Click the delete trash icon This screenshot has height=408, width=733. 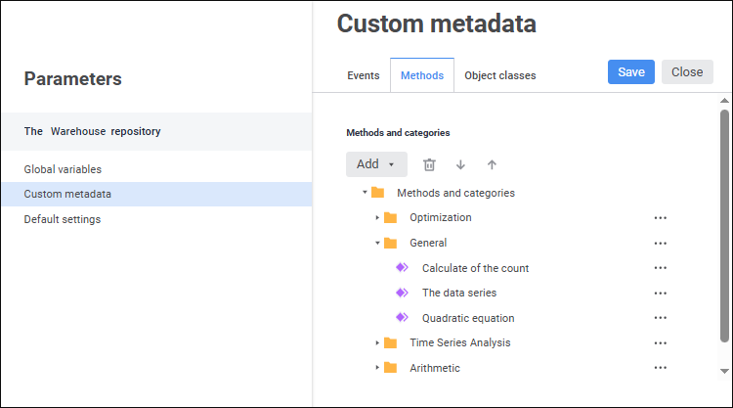[429, 165]
